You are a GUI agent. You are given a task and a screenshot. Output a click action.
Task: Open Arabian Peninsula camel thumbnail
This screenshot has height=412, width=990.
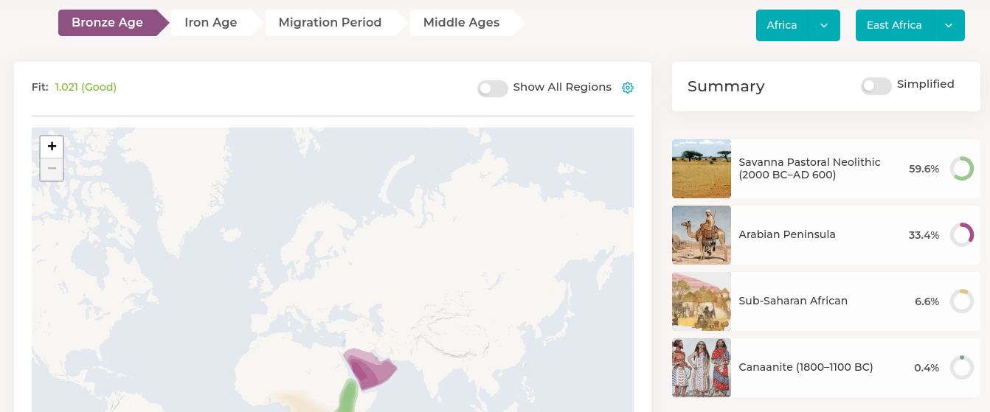coord(702,235)
